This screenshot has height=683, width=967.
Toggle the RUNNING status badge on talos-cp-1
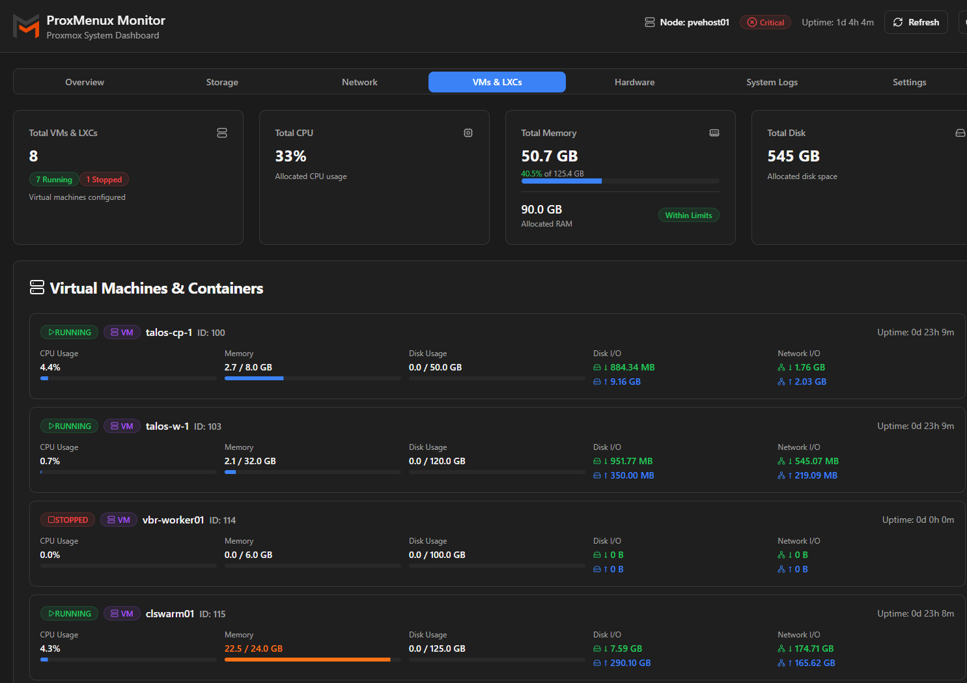[69, 332]
